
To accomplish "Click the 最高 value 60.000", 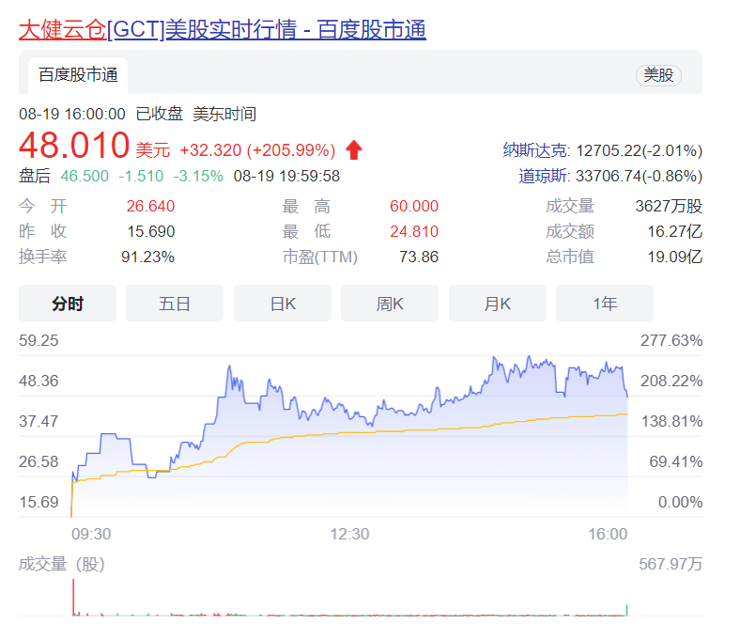I will pyautogui.click(x=414, y=206).
